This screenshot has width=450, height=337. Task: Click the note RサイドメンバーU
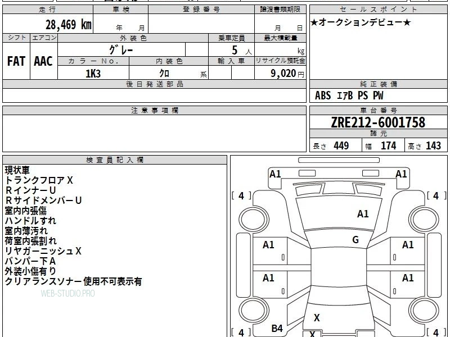[43, 201]
